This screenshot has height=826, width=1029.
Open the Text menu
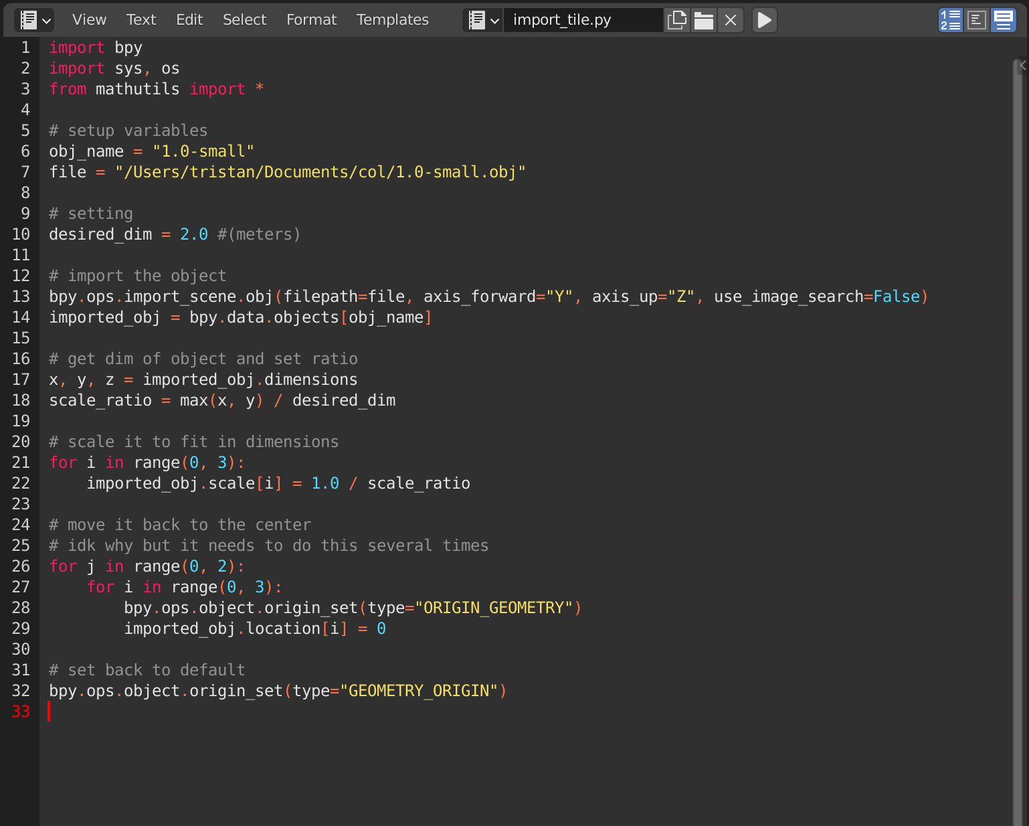[x=141, y=20]
